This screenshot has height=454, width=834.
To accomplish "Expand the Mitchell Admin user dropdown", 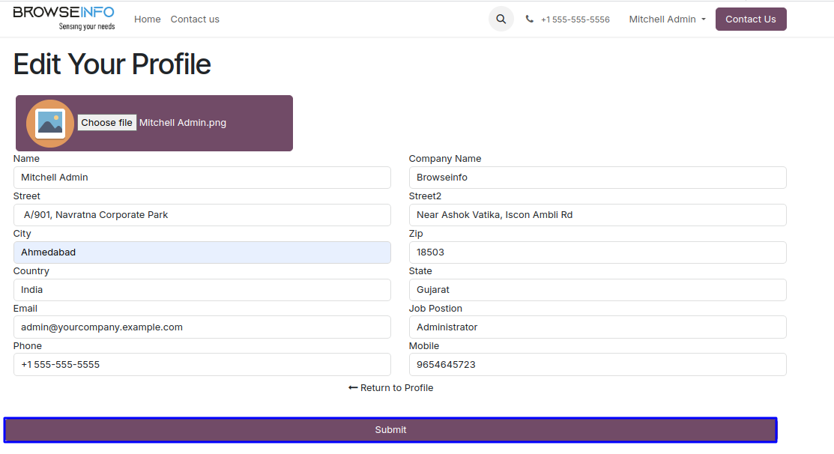I will pyautogui.click(x=667, y=19).
